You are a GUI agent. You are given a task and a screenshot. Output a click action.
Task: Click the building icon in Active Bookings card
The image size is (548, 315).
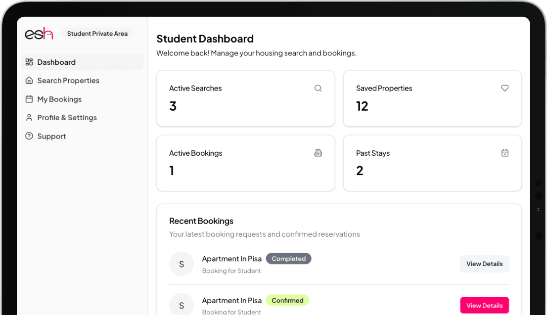click(x=318, y=153)
